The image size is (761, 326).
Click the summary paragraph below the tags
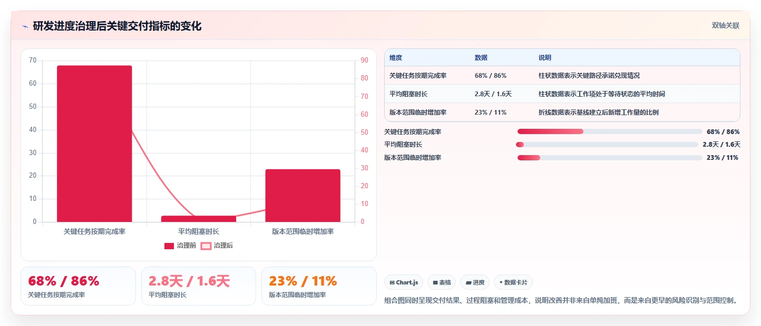coord(560,301)
